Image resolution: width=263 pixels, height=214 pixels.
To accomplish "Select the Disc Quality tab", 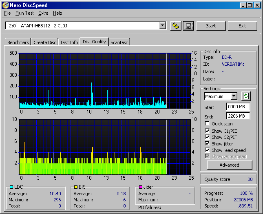I will click(x=94, y=42).
